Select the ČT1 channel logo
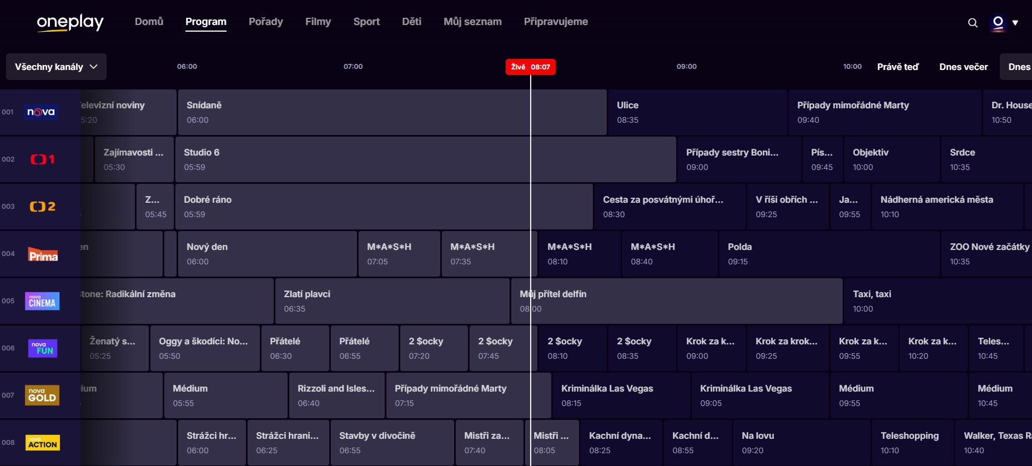This screenshot has height=466, width=1032. (42, 159)
